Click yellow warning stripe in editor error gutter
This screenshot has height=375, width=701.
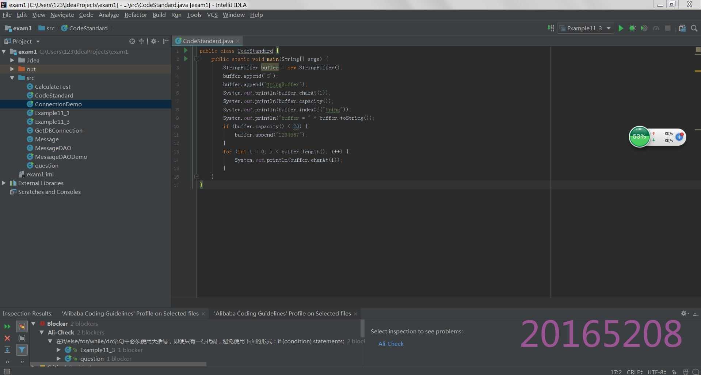[x=697, y=71]
